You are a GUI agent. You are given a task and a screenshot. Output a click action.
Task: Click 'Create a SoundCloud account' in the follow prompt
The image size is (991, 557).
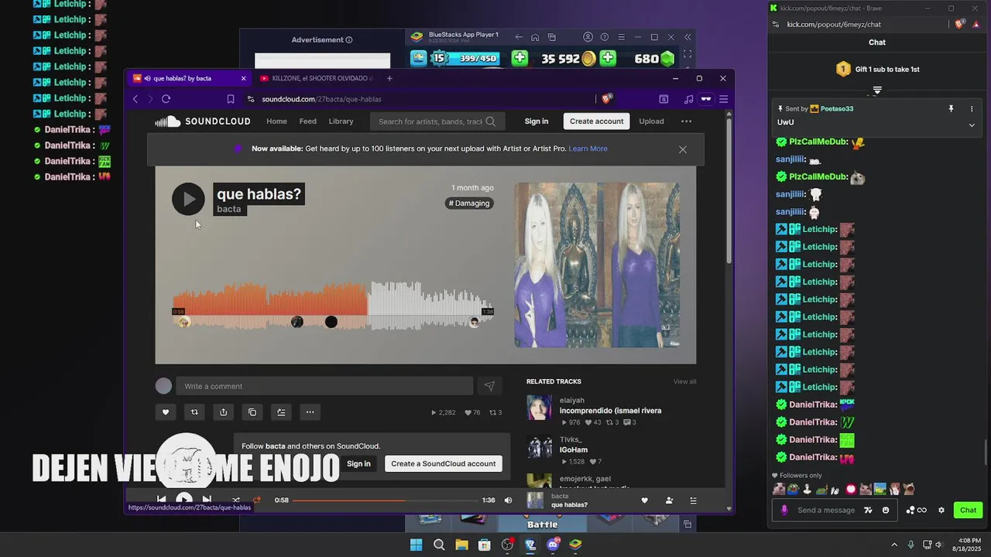[x=444, y=463]
